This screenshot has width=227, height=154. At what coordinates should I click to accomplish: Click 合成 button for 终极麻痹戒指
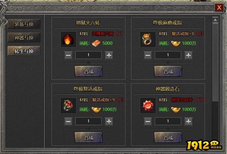168,71
